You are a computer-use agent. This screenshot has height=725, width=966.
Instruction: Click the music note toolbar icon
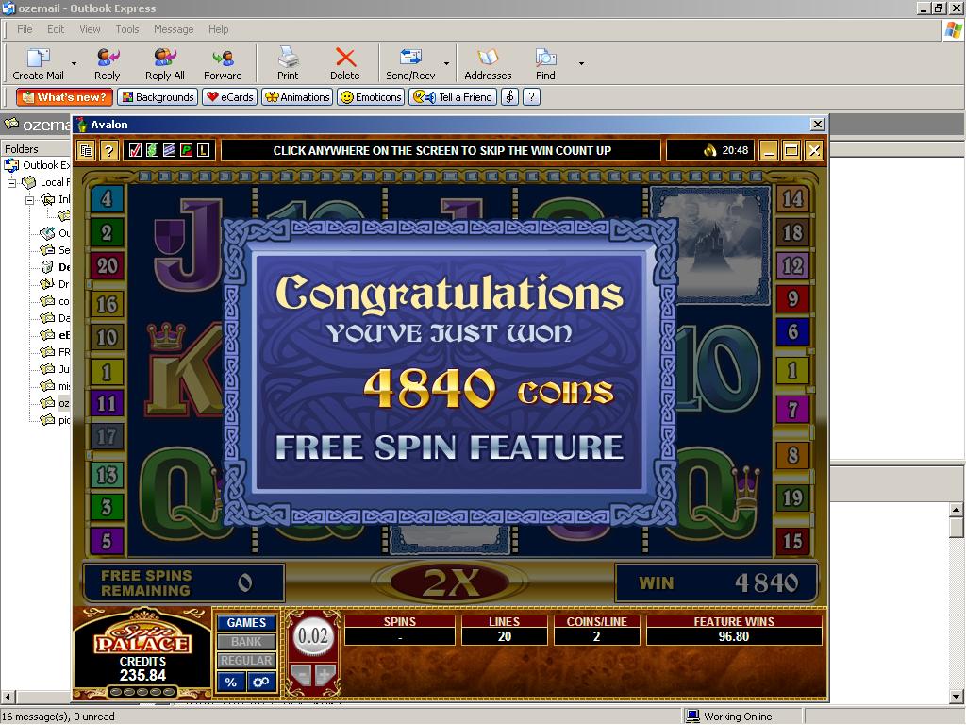[x=509, y=97]
